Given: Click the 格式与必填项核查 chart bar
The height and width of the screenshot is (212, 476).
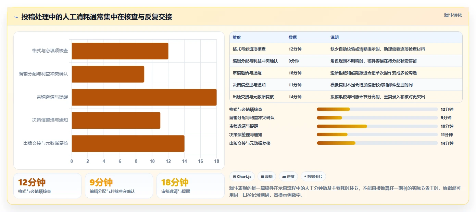Looking at the screenshot, I should 120,51.
